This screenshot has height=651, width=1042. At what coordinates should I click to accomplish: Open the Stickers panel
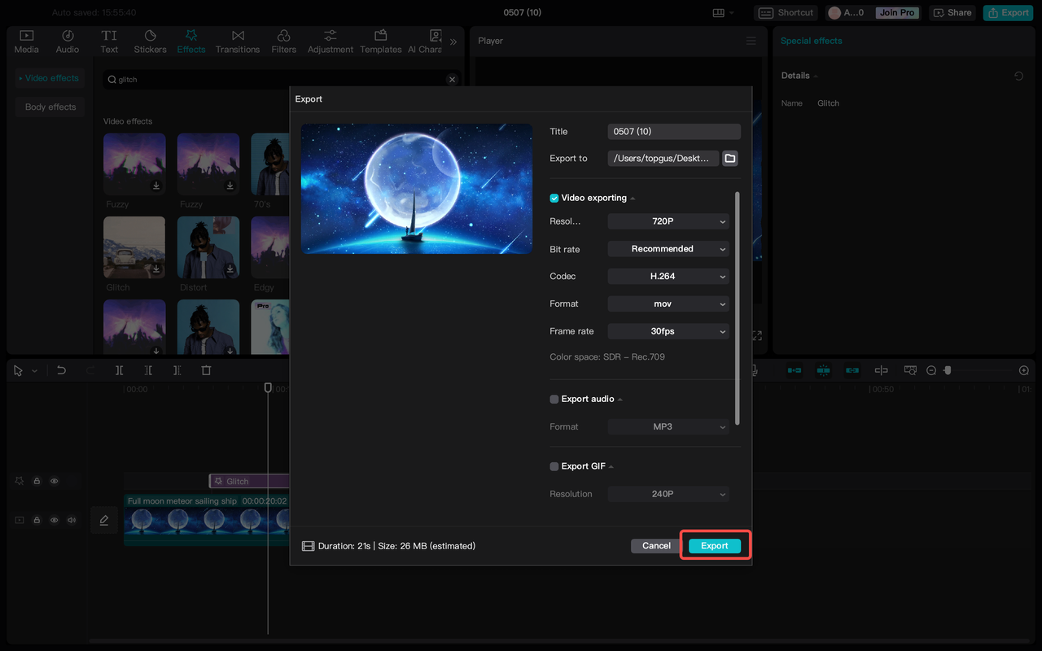150,41
